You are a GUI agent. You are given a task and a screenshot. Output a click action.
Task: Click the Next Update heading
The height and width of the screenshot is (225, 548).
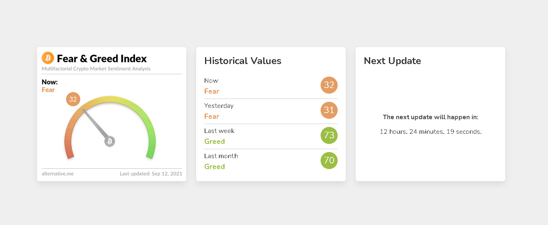(392, 61)
